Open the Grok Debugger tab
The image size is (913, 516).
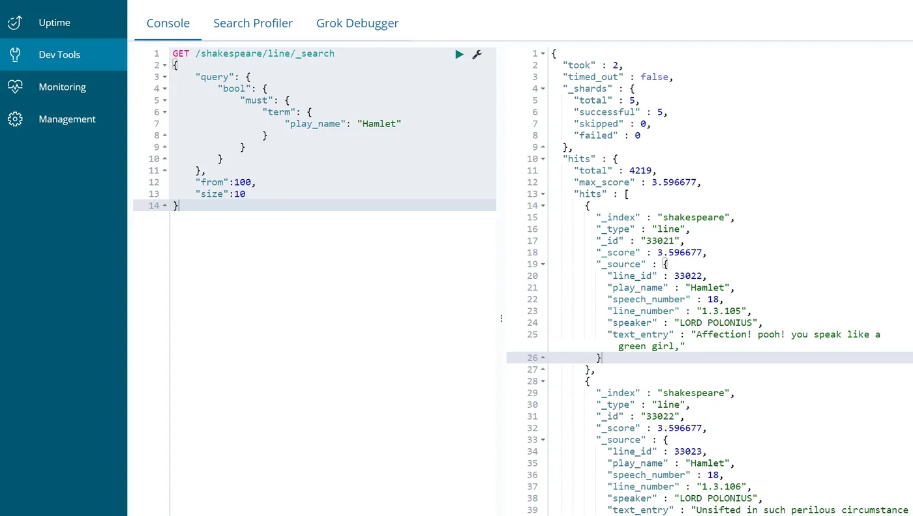pos(357,23)
